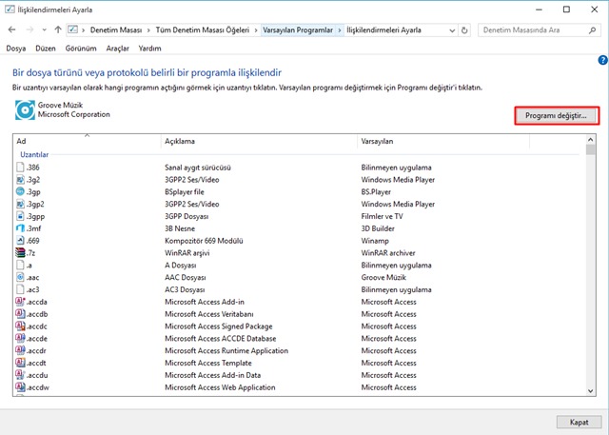Click the refresh button in address bar
609x435 pixels.
pyautogui.click(x=464, y=30)
